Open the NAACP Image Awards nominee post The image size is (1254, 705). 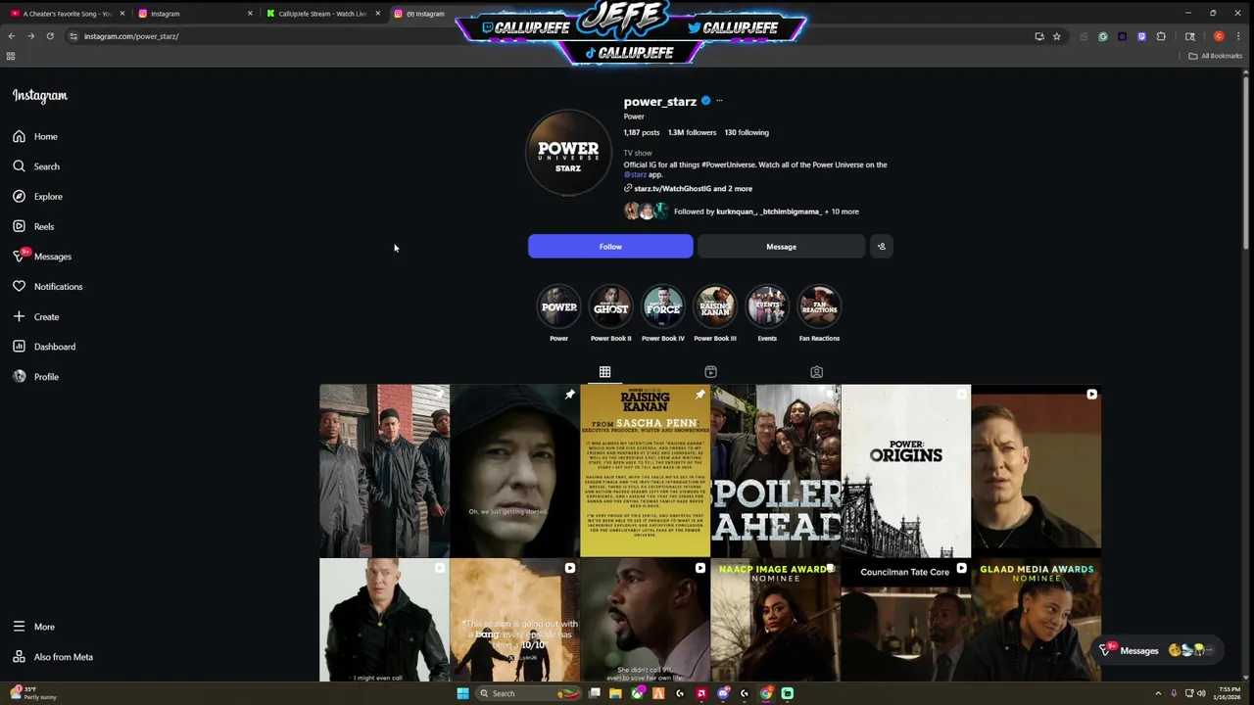[775, 620]
